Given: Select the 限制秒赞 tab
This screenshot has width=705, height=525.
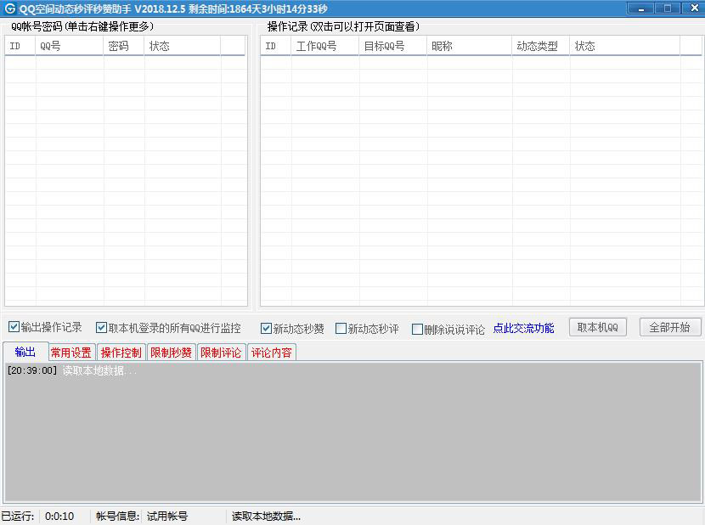Looking at the screenshot, I should pos(171,353).
